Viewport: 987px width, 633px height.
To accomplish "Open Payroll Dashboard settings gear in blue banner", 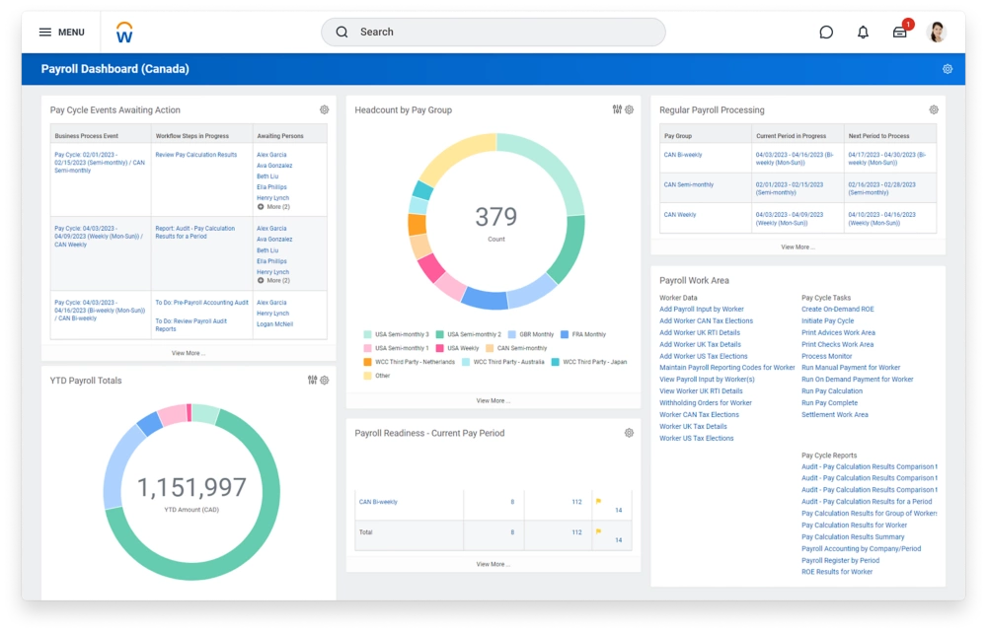I will point(948,69).
